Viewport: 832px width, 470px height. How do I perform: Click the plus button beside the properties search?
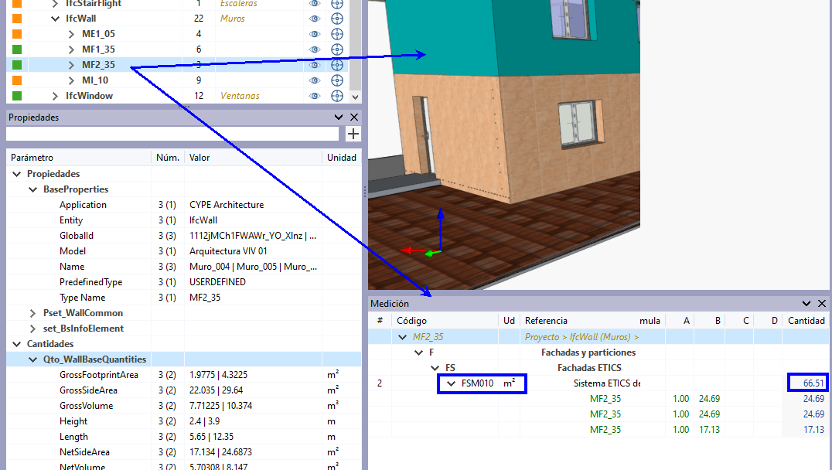353,134
